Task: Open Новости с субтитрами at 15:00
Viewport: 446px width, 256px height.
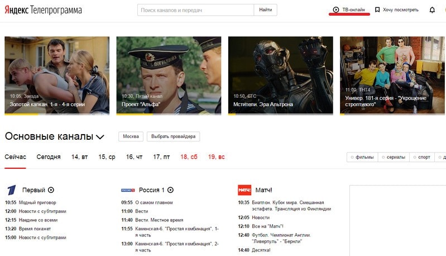Action: [42, 238]
